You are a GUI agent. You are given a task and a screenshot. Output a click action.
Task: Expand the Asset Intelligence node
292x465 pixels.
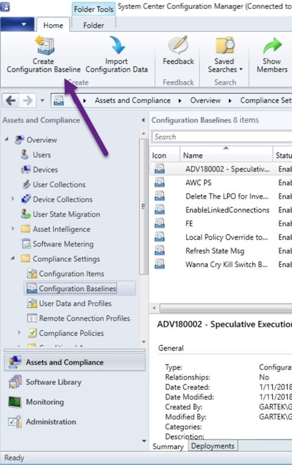pyautogui.click(x=13, y=228)
